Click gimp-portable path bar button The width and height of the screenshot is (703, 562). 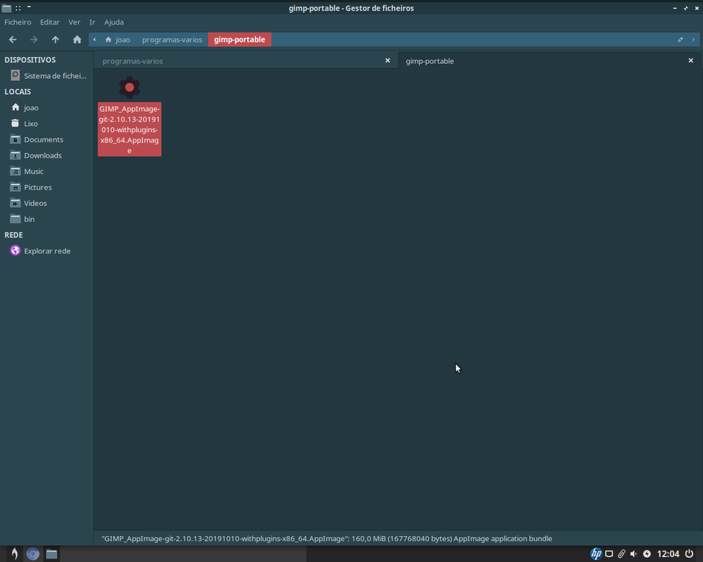click(240, 39)
